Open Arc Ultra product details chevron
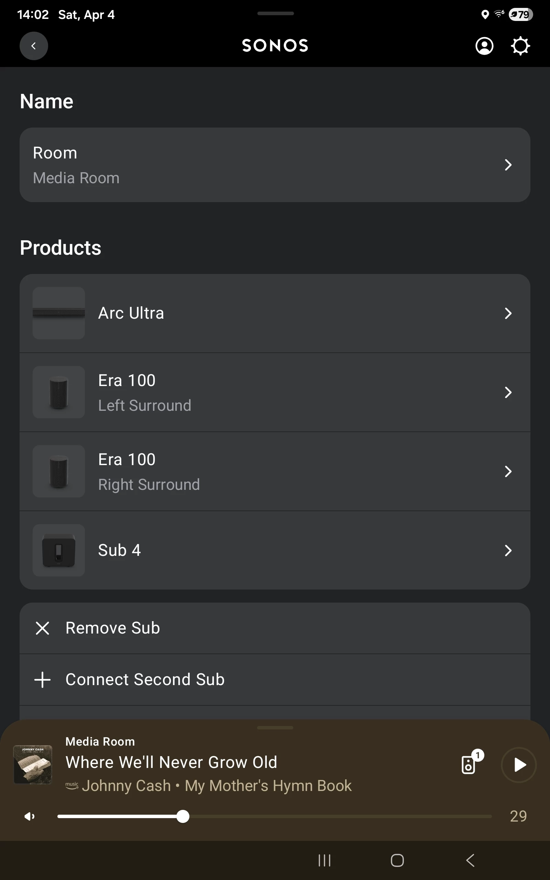 (x=508, y=313)
